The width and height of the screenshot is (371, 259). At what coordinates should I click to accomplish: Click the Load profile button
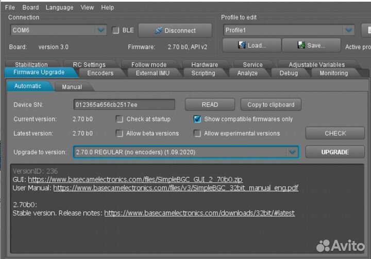251,45
